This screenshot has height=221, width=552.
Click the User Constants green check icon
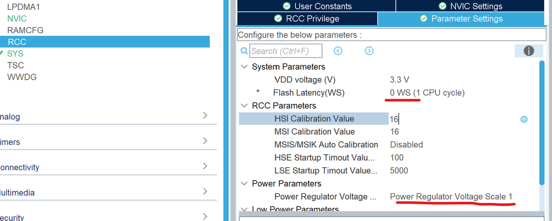287,6
